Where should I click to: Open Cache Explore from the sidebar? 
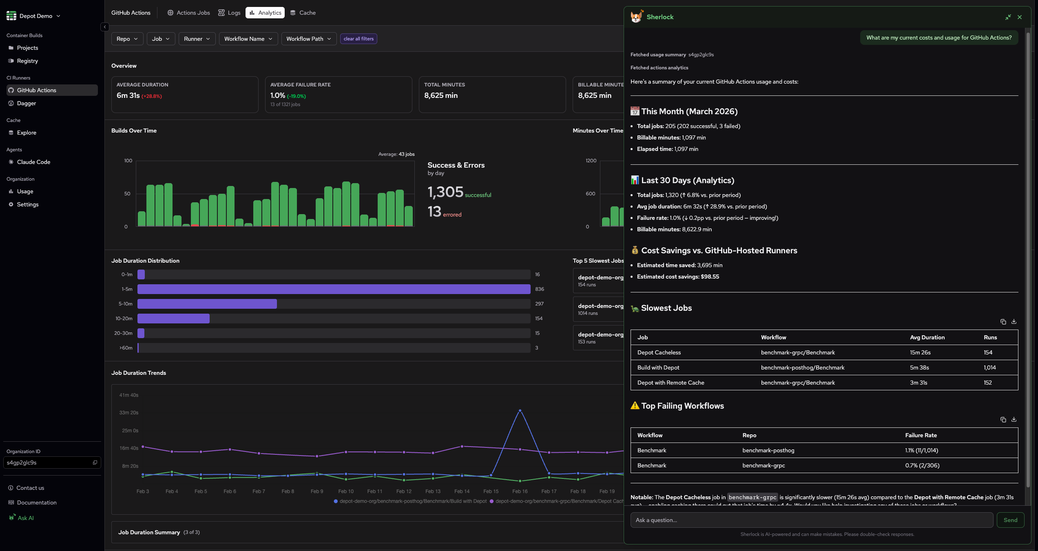[27, 133]
